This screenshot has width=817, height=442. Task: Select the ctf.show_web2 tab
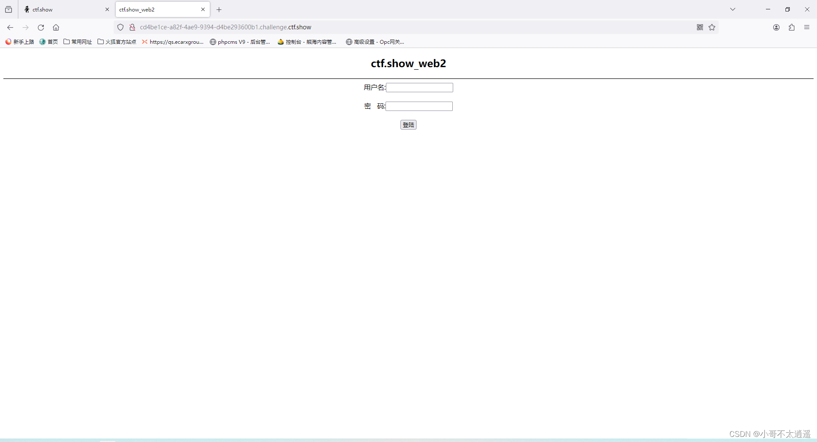(163, 9)
